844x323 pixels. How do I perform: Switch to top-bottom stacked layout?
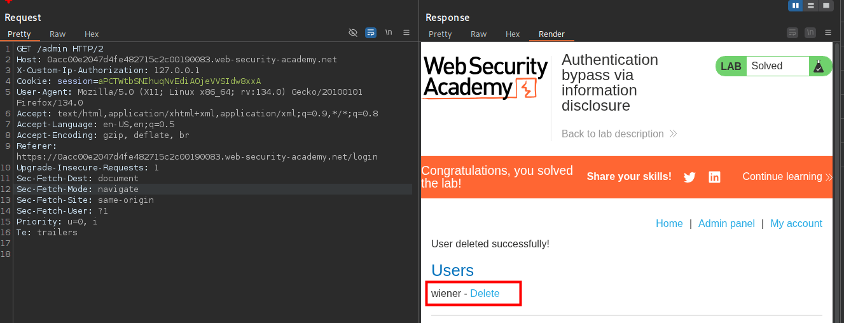click(x=810, y=6)
